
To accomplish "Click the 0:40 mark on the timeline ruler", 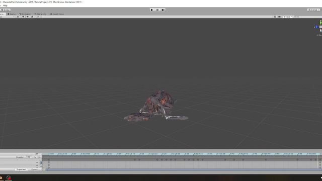I will (232, 154).
